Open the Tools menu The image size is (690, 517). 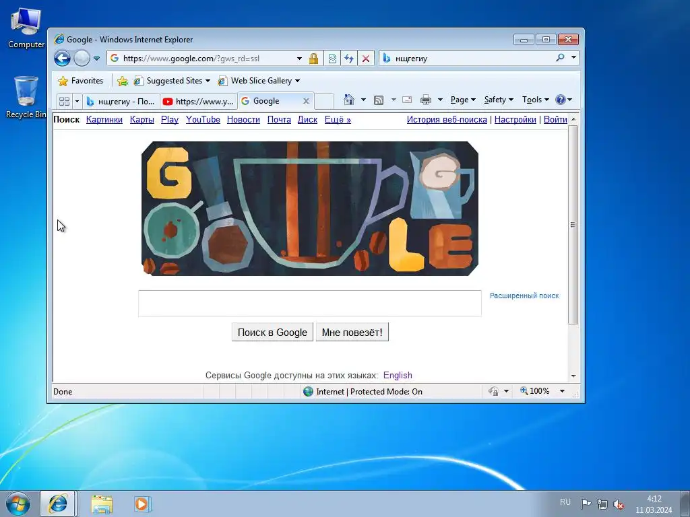click(x=535, y=100)
